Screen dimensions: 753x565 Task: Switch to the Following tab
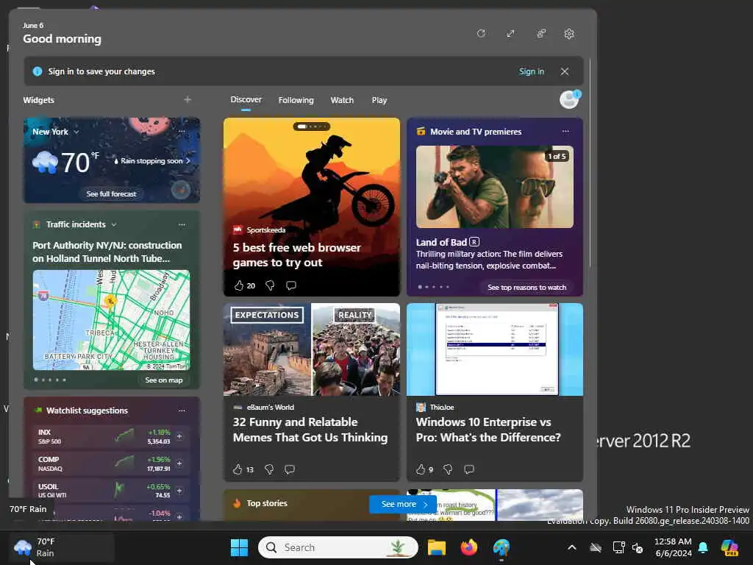click(296, 100)
